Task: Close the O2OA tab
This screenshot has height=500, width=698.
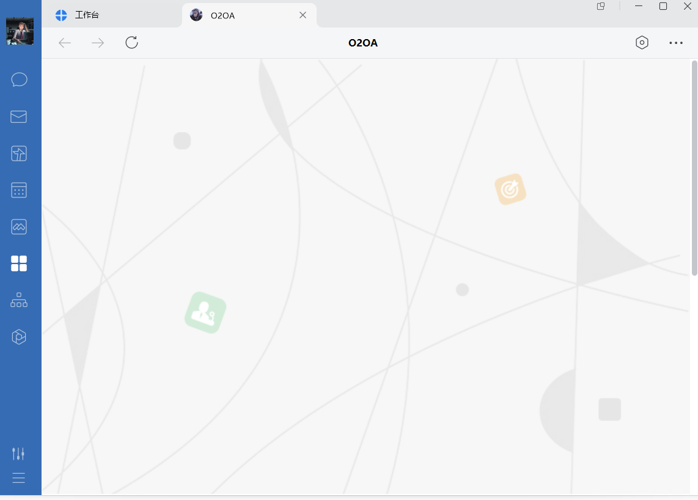Action: pos(303,15)
